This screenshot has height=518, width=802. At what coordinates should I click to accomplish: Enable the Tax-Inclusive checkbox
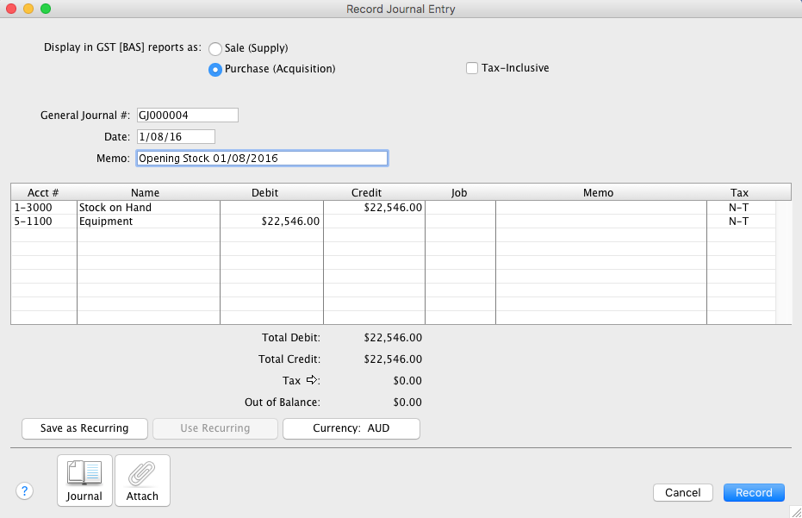coord(472,68)
